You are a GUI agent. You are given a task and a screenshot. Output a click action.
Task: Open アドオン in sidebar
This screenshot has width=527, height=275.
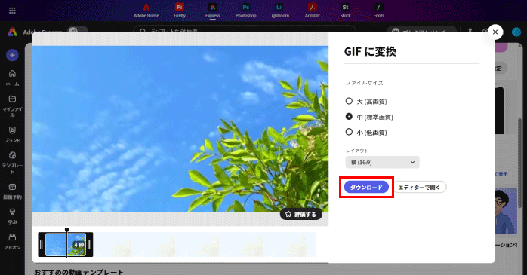12,241
